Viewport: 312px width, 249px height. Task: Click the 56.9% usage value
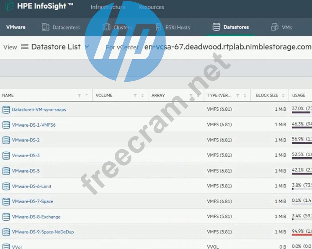298,139
